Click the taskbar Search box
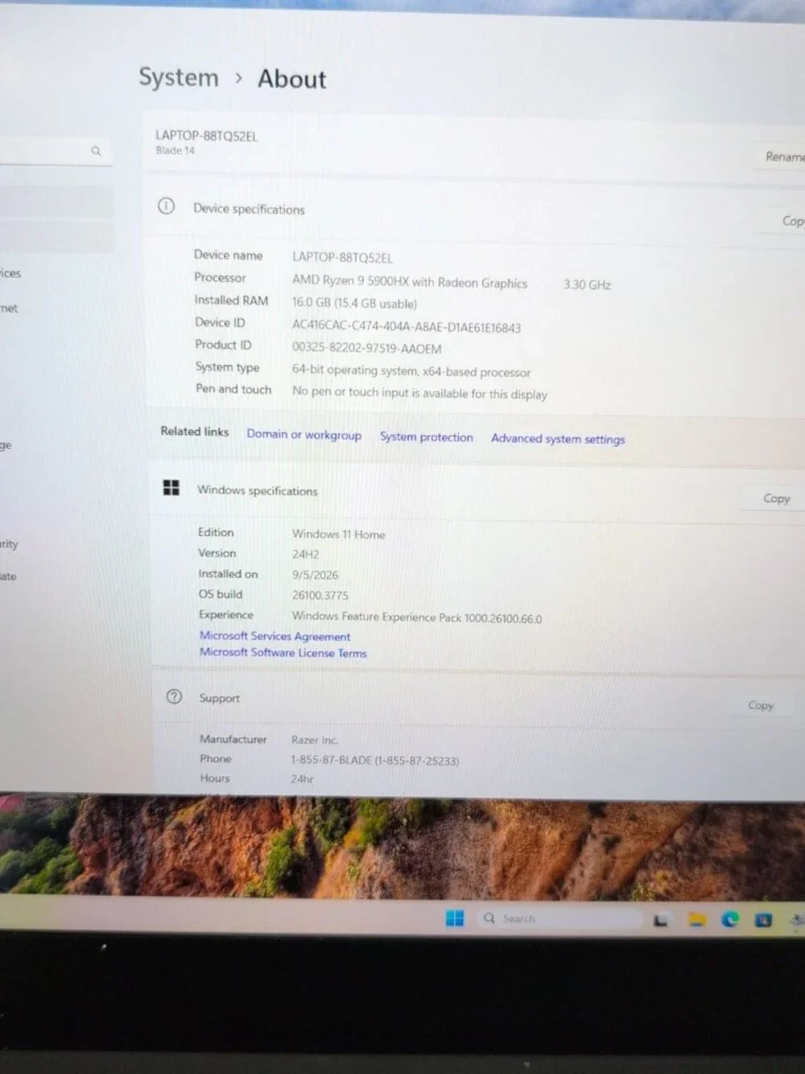The width and height of the screenshot is (805, 1074). 560,918
